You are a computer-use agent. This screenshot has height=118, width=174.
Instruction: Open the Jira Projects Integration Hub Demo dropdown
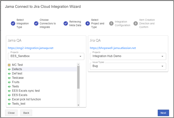(x=128, y=56)
